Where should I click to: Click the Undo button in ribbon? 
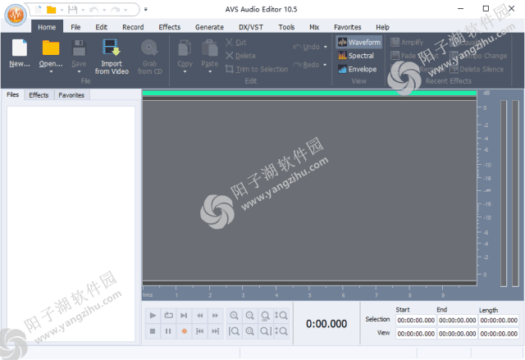coord(307,47)
